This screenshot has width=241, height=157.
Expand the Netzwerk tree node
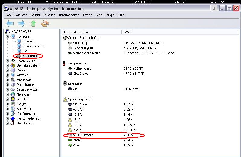click(7, 94)
